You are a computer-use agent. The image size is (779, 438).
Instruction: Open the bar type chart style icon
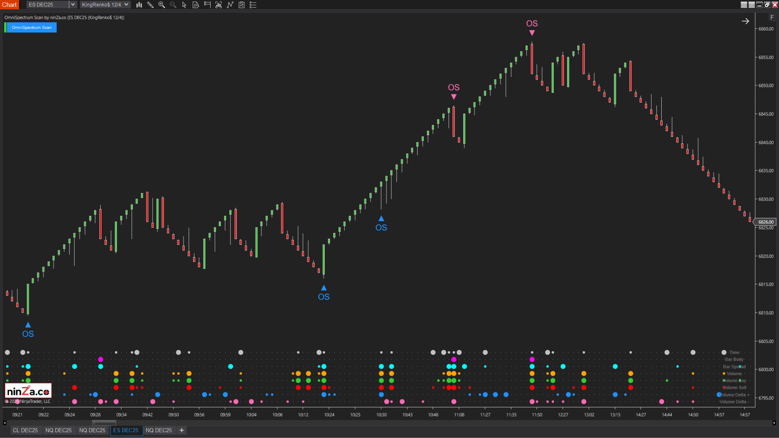[x=139, y=5]
